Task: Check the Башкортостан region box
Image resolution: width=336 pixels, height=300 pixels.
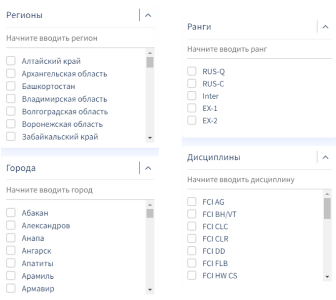Action: (10, 86)
